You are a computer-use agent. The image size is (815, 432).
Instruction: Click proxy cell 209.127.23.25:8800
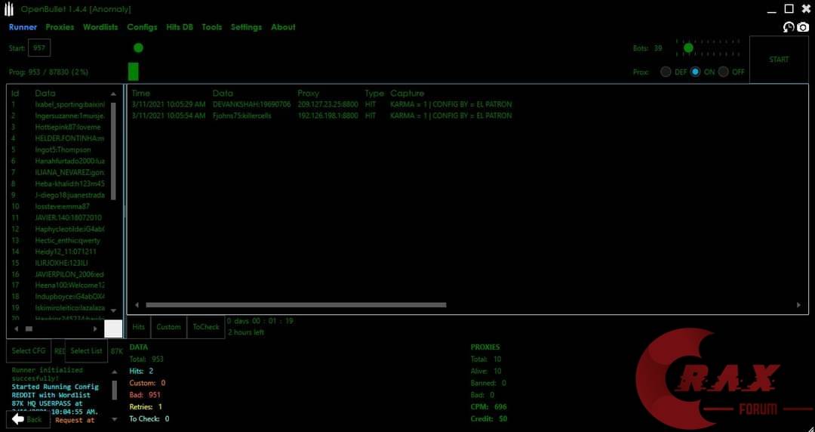point(328,105)
